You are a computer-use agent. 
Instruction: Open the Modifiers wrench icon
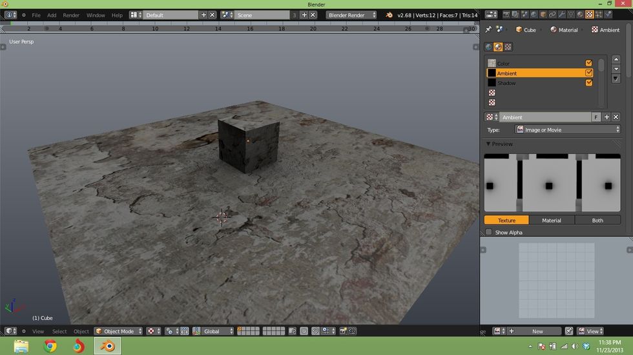tap(561, 14)
